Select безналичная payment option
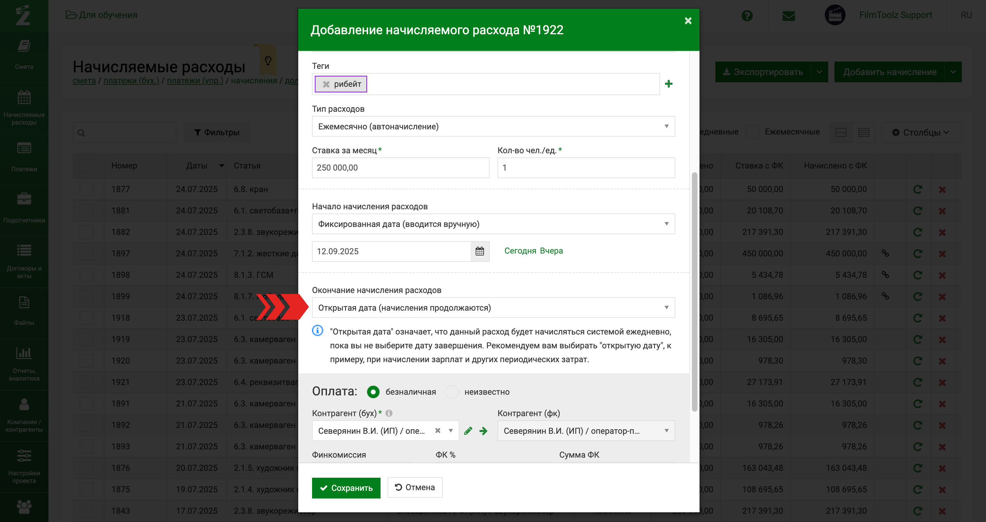986x522 pixels. [373, 392]
